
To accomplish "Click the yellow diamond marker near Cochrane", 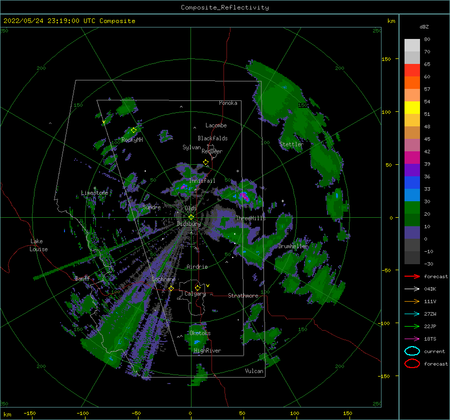I will (171, 288).
